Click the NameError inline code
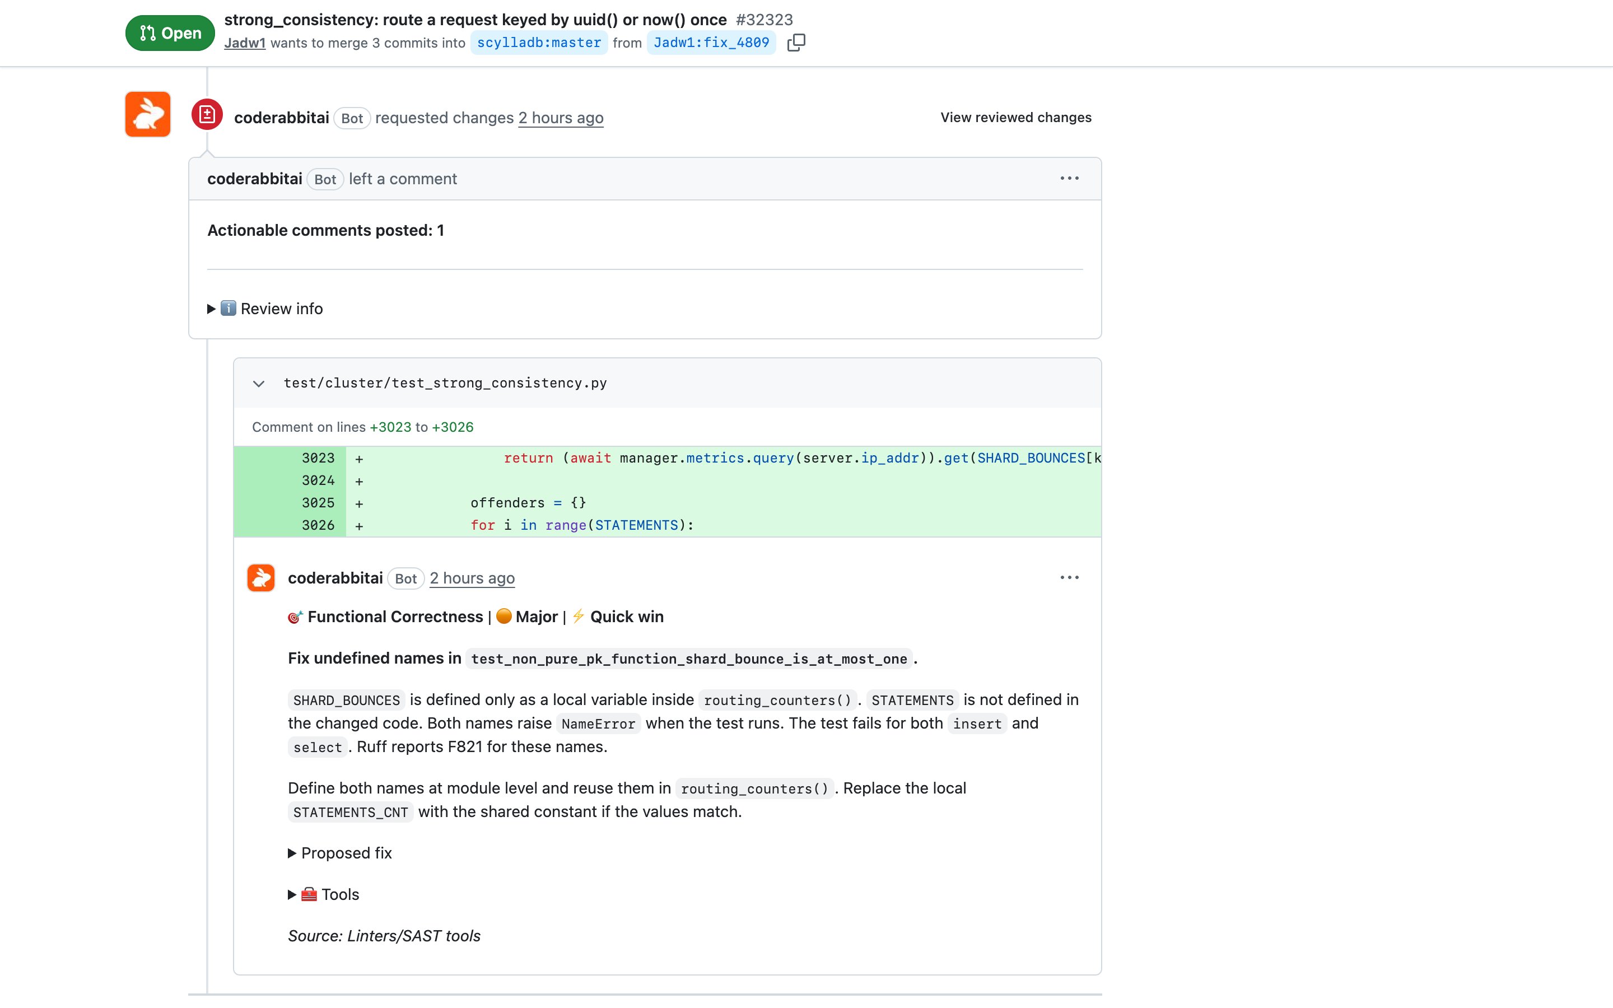Image resolution: width=1613 pixels, height=1008 pixels. [598, 724]
